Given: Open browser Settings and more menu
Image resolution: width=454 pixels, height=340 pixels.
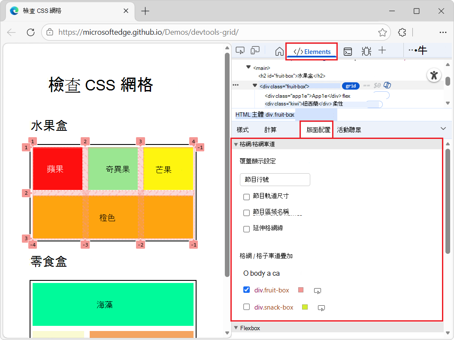Looking at the screenshot, I should [x=443, y=33].
